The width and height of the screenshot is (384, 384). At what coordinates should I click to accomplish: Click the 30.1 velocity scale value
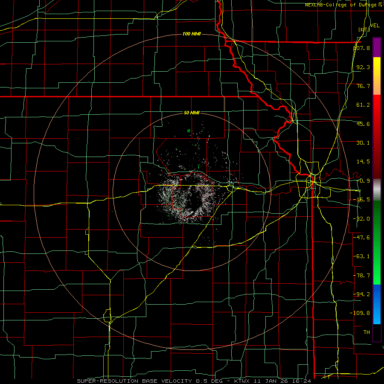(x=363, y=143)
